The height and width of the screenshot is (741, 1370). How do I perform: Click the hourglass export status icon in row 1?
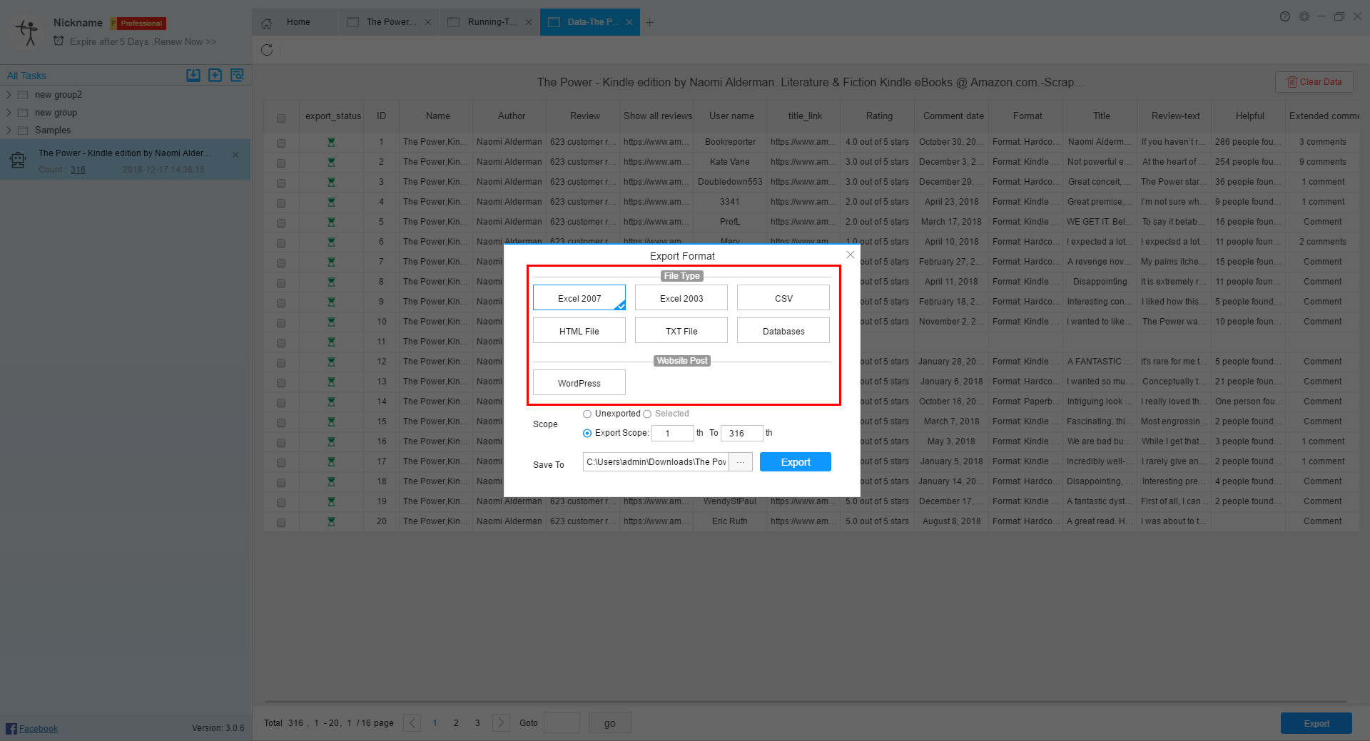331,143
